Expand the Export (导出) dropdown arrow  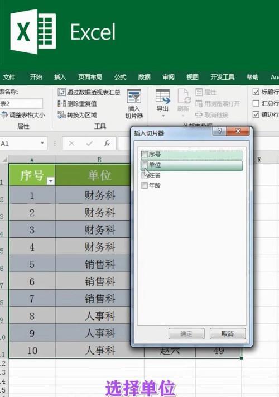point(163,116)
